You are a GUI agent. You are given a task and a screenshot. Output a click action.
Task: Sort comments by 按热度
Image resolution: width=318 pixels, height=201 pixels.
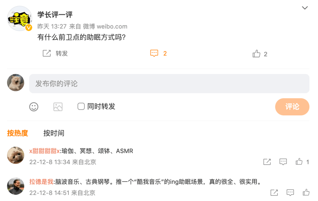point(18,133)
